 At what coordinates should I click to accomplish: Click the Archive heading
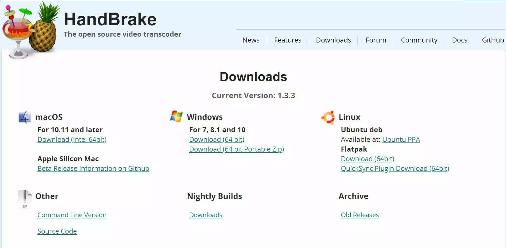[x=353, y=196]
